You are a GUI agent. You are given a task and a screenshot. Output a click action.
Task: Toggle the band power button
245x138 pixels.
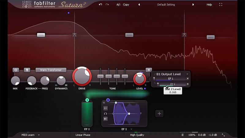(15, 70)
